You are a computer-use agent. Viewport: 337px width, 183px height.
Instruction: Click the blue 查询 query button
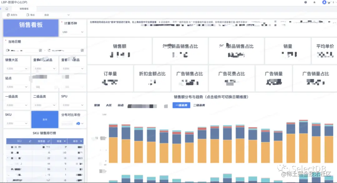click(x=45, y=120)
